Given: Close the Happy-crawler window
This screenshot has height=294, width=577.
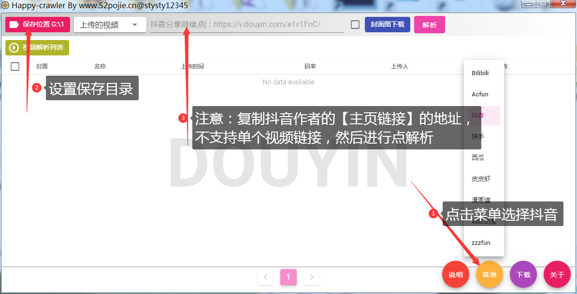Looking at the screenshot, I should [563, 4].
